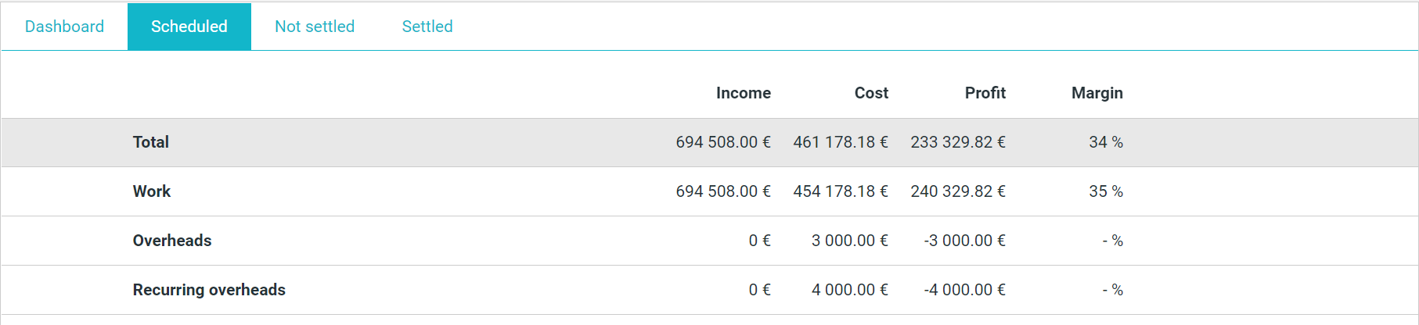This screenshot has height=325, width=1419.
Task: Click the Cost column header
Action: point(871,93)
